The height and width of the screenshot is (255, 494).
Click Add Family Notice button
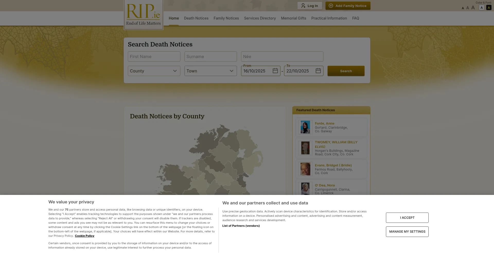click(x=348, y=6)
